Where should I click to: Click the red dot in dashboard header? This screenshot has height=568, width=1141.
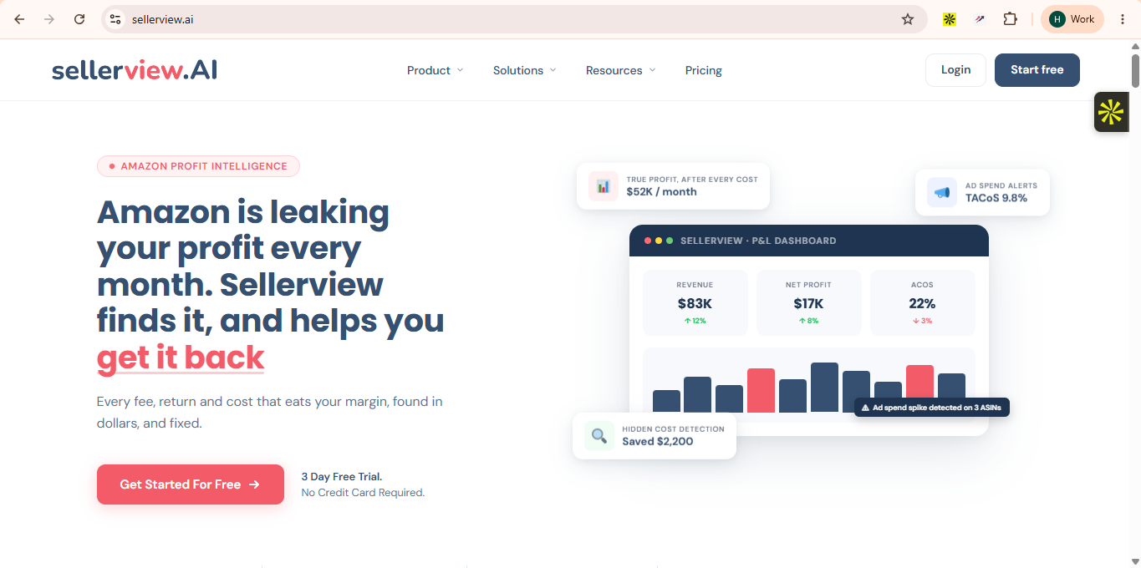tap(648, 241)
